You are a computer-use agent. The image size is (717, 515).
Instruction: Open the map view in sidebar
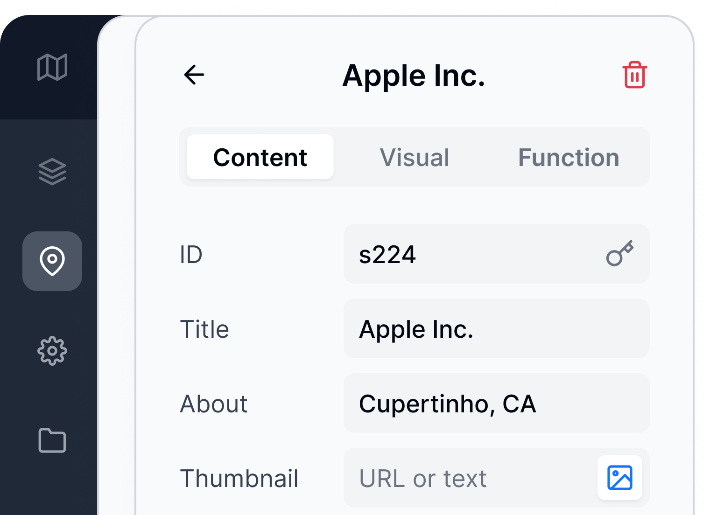point(52,67)
